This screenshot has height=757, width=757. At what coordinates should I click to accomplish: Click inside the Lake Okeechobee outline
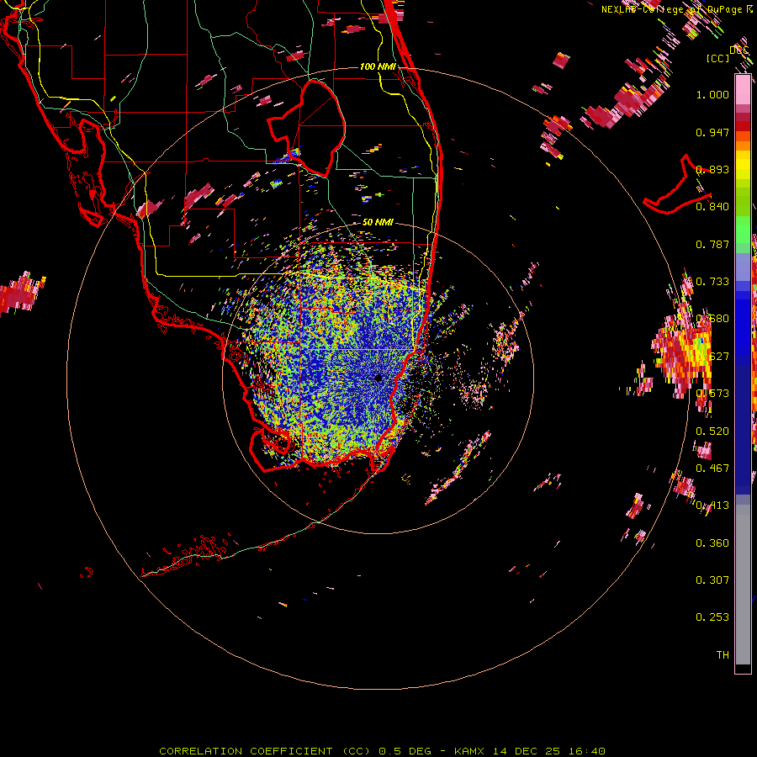click(x=316, y=126)
